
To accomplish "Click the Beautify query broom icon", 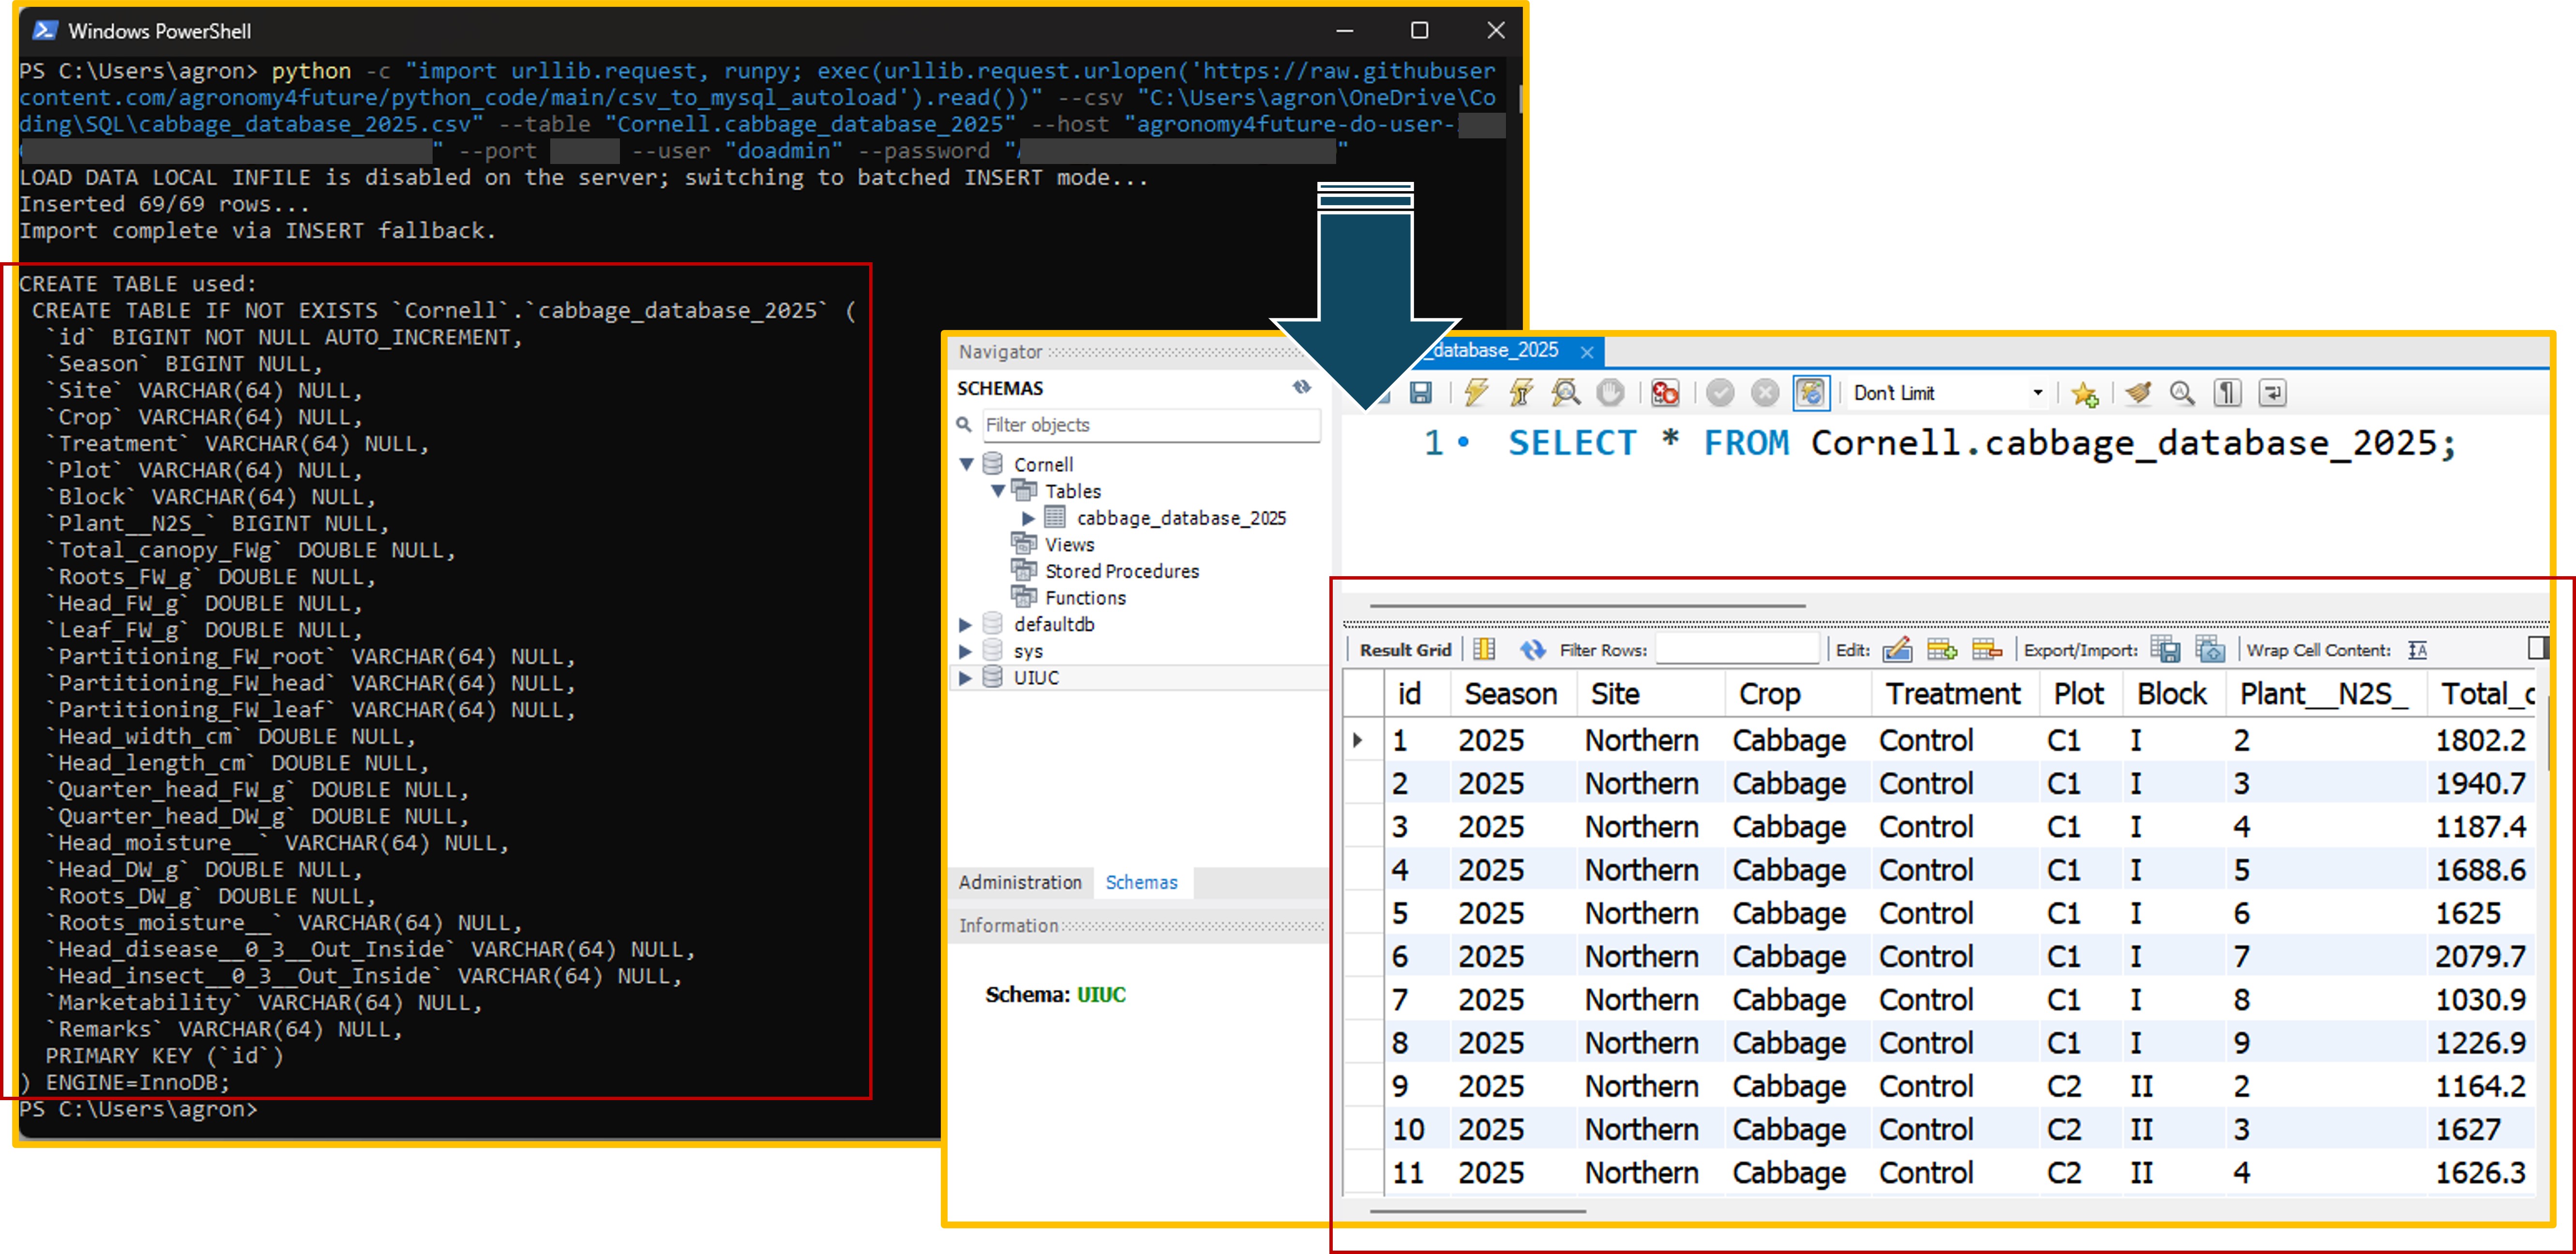I will pos(2137,393).
